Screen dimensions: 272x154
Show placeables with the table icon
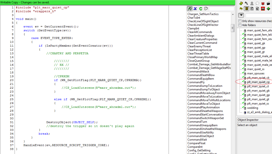coord(241,9)
